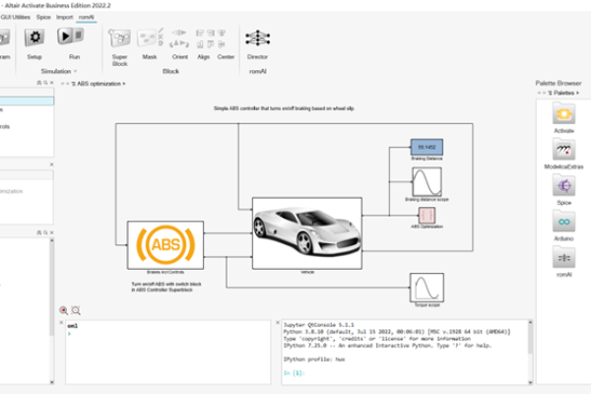The height and width of the screenshot is (394, 591).
Task: Switch to the Spice ribbon tab
Action: click(43, 17)
